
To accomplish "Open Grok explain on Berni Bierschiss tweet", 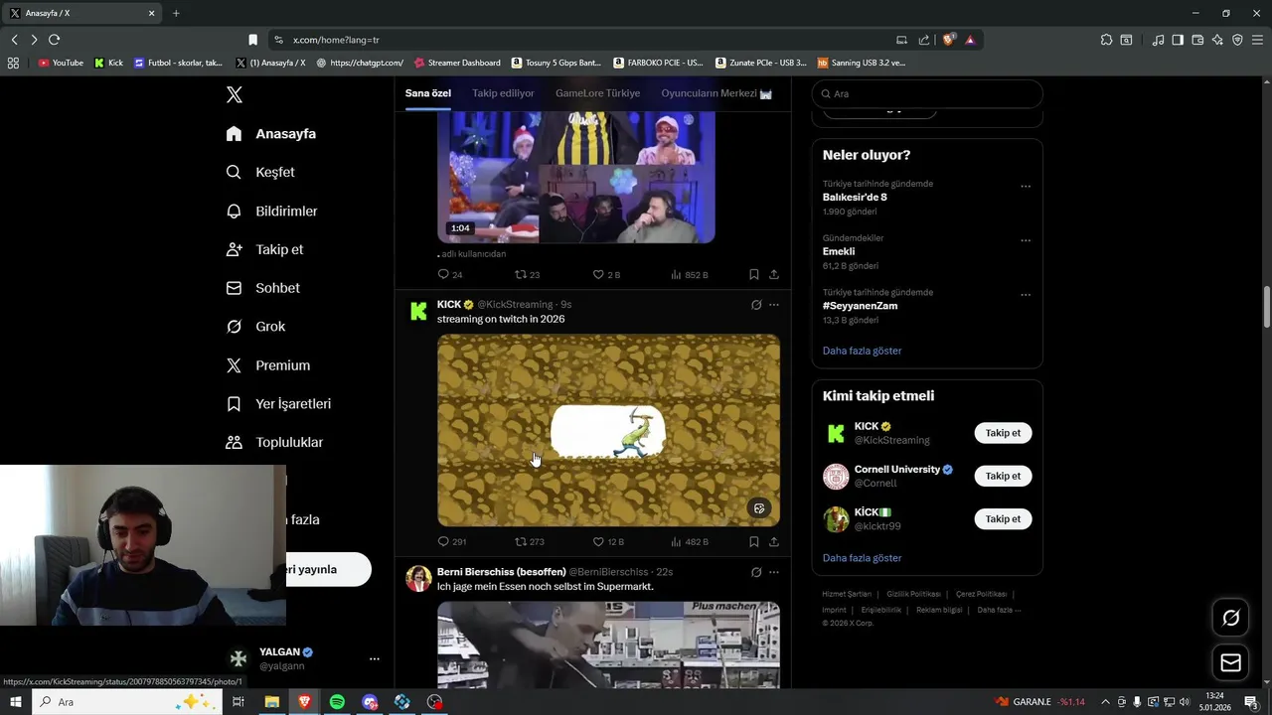I will point(756,572).
